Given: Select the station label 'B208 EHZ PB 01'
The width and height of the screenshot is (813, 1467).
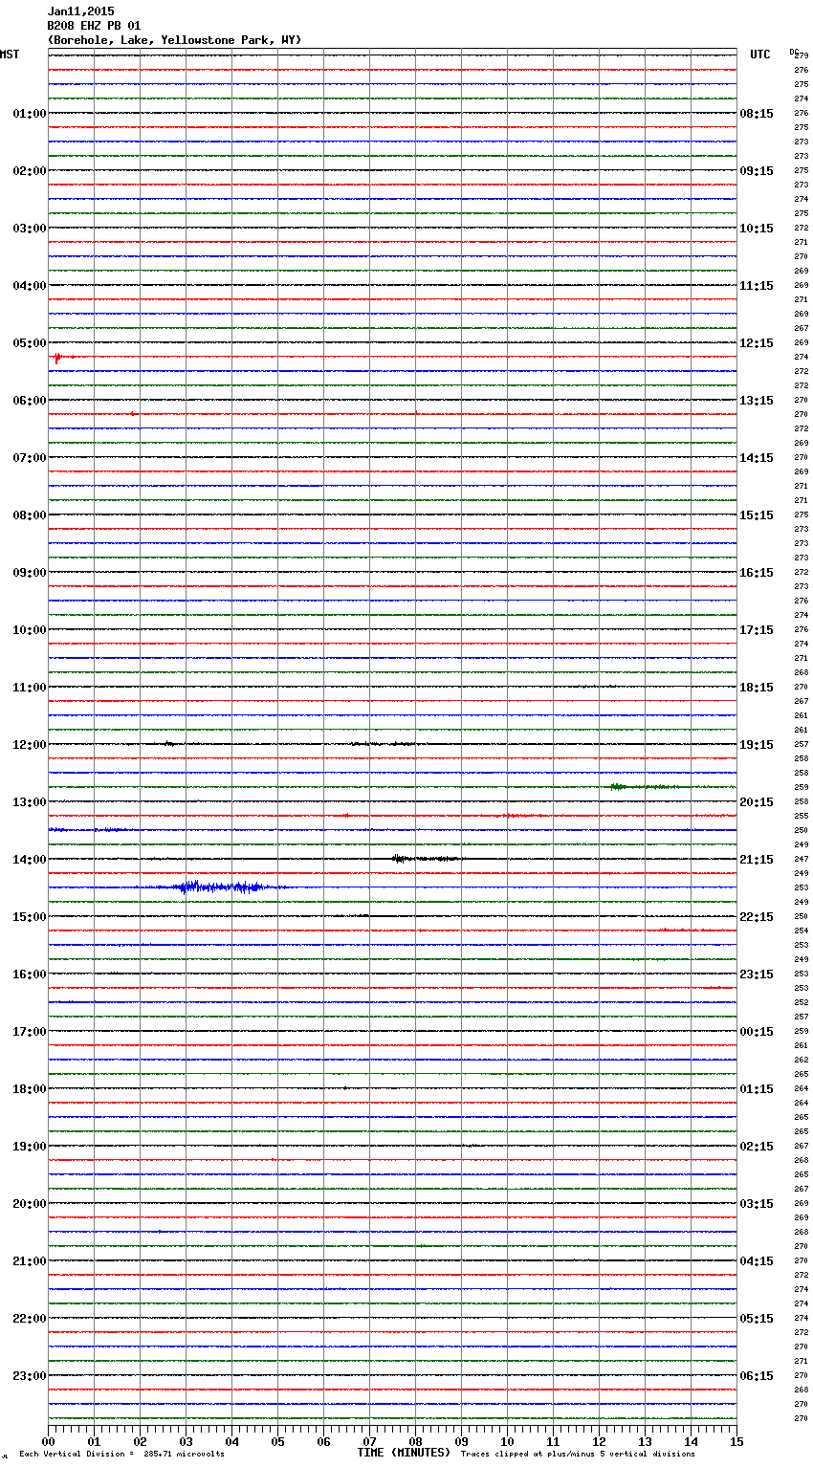Looking at the screenshot, I should (94, 26).
